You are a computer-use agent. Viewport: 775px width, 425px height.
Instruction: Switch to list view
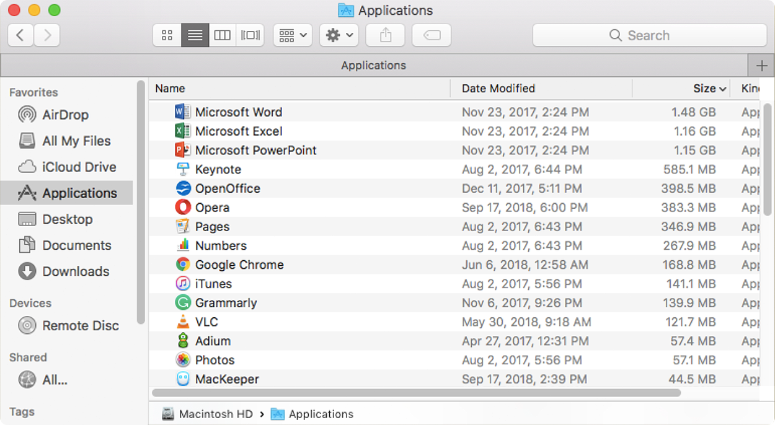coord(195,35)
